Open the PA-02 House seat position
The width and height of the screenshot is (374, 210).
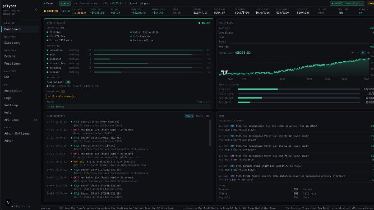click(296, 158)
